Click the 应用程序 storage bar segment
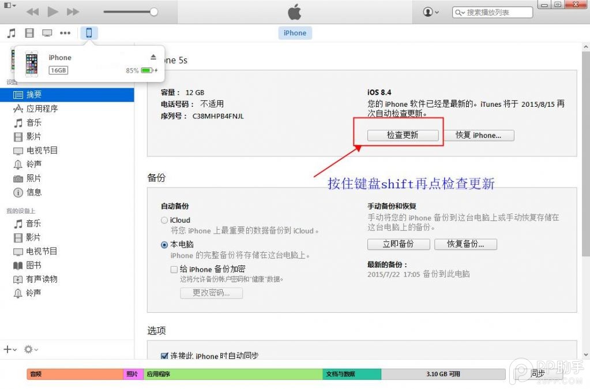Screen dimensions: 590x389 (x=233, y=374)
